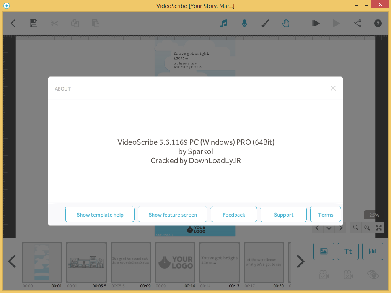Add an image with the picture icon
This screenshot has height=293, width=391.
tap(324, 251)
